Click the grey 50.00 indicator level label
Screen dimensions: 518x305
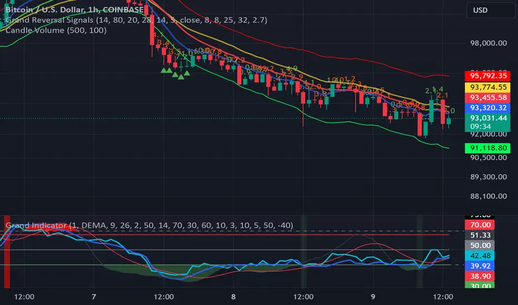point(480,245)
